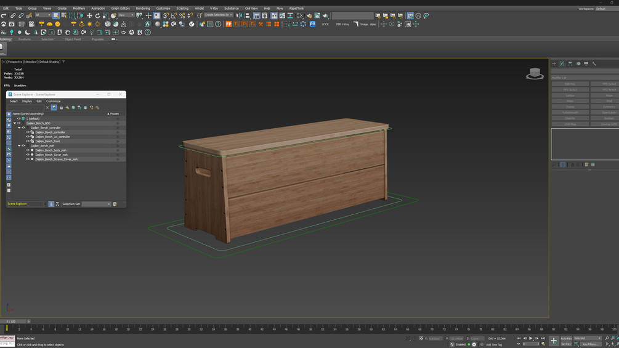
Task: Click the Auto Key button
Action: [x=565, y=338]
